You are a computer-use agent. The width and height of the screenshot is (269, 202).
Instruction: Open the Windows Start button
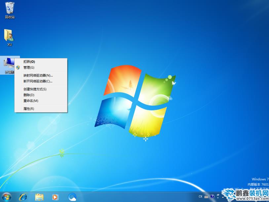tap(7, 197)
